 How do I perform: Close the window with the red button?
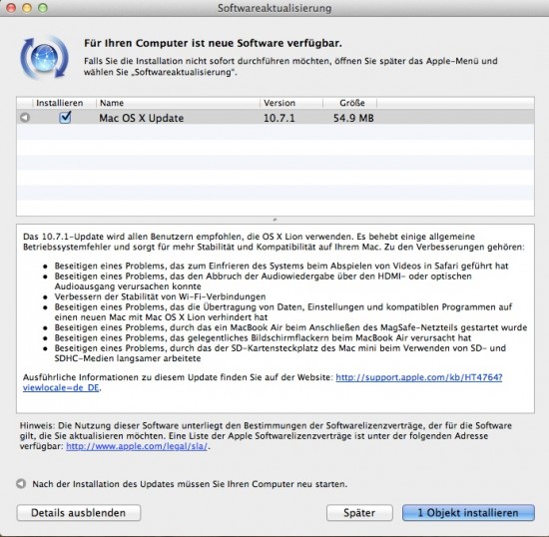point(11,8)
